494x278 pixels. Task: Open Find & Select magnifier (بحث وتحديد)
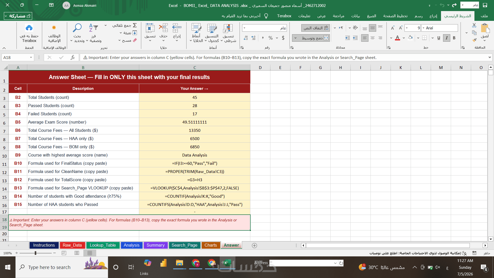click(x=77, y=33)
